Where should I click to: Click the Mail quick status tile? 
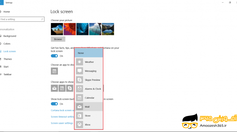pos(54,88)
